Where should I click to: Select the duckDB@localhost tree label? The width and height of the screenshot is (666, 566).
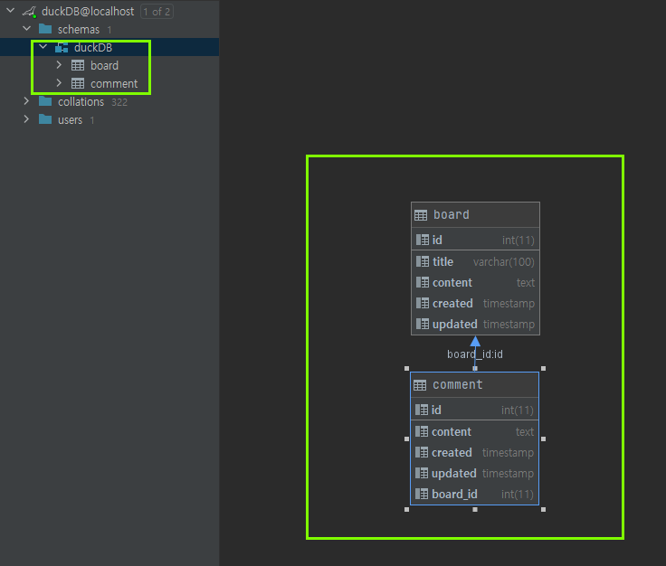coord(88,12)
